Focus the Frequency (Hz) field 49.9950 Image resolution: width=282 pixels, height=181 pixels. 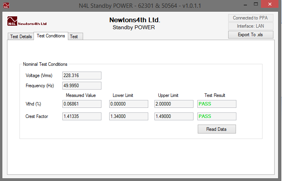(82, 86)
